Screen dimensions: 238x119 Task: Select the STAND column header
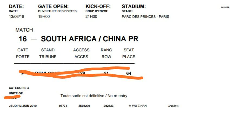point(48,50)
